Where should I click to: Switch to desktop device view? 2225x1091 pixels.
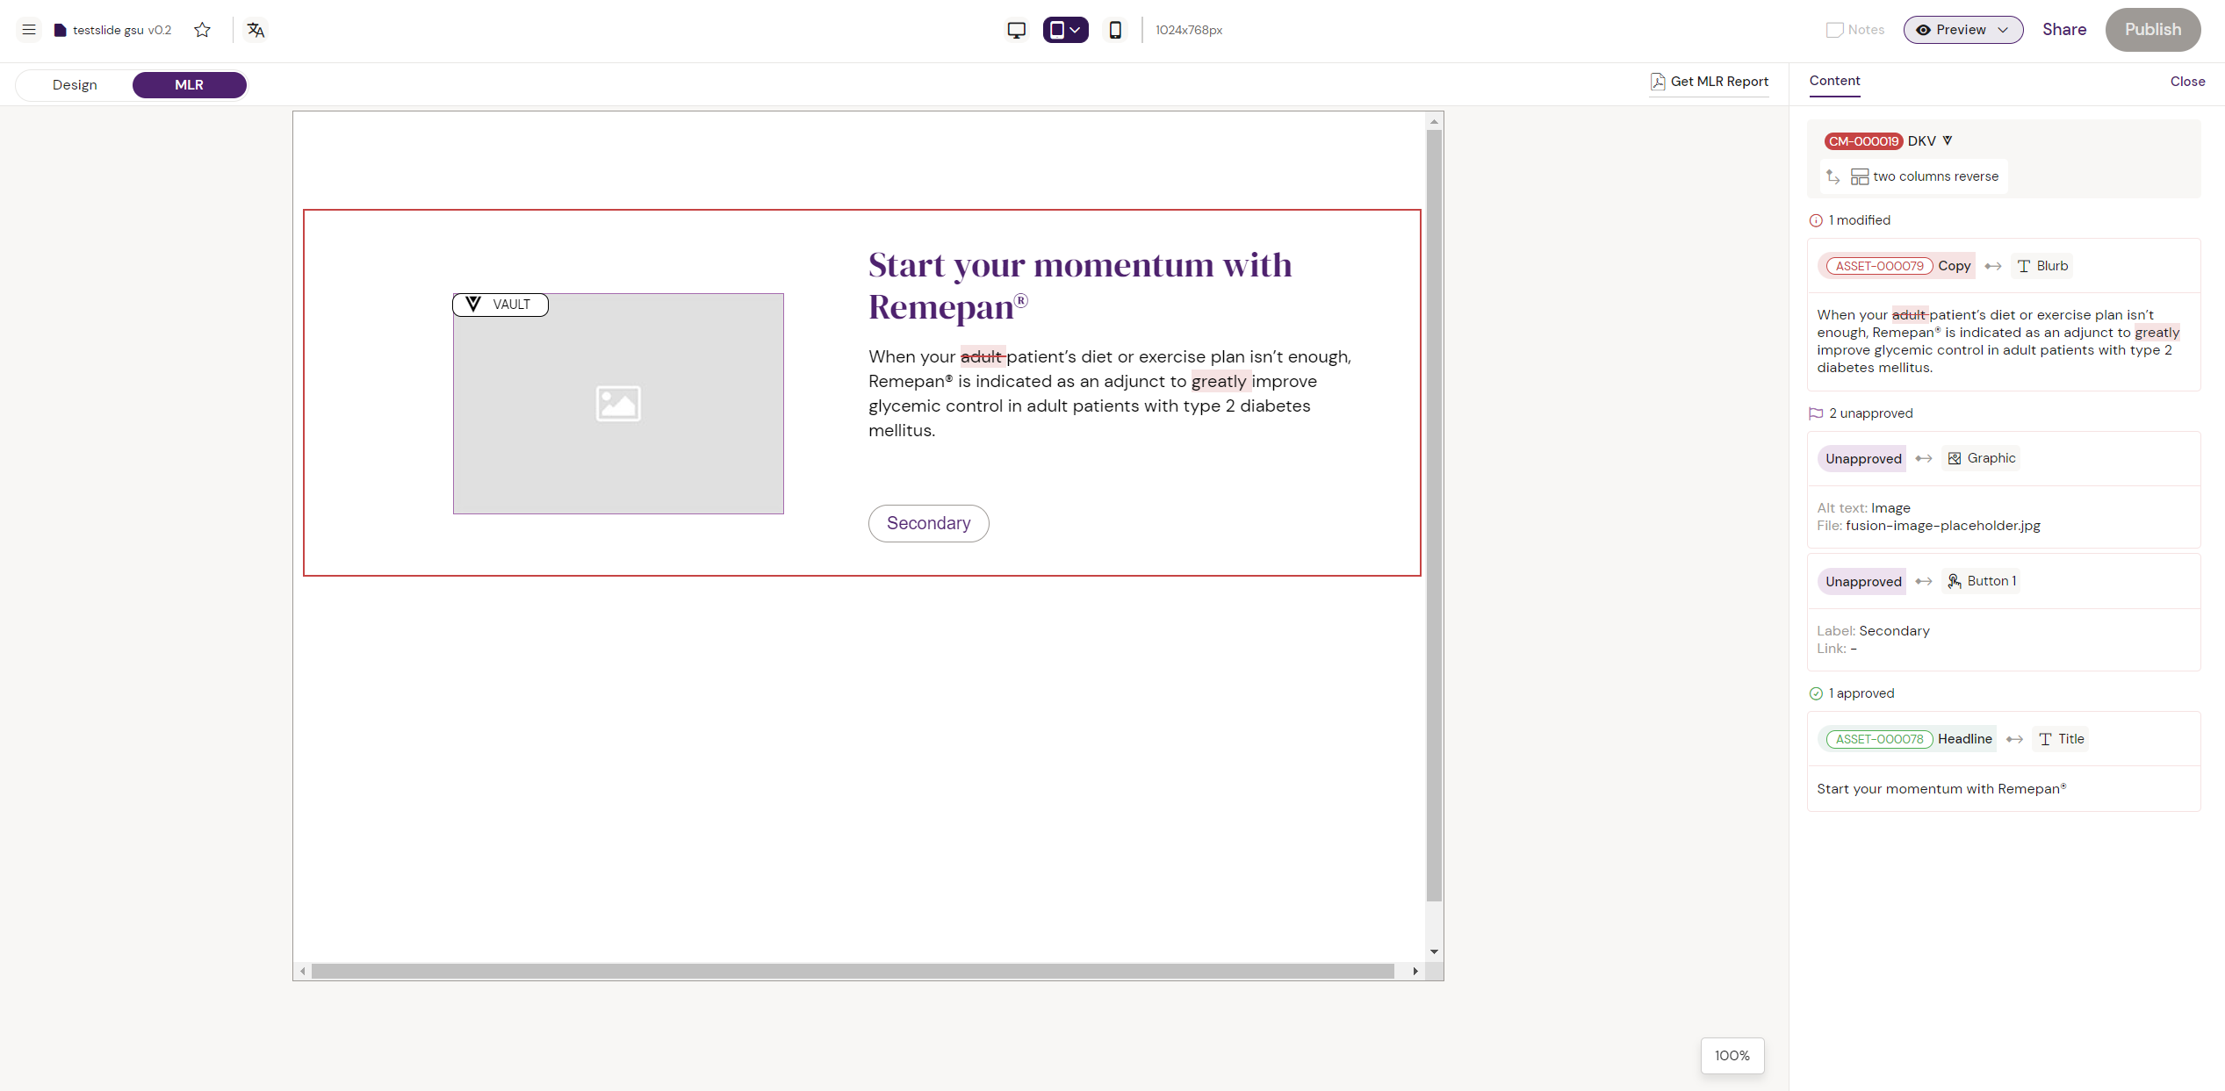tap(1016, 30)
